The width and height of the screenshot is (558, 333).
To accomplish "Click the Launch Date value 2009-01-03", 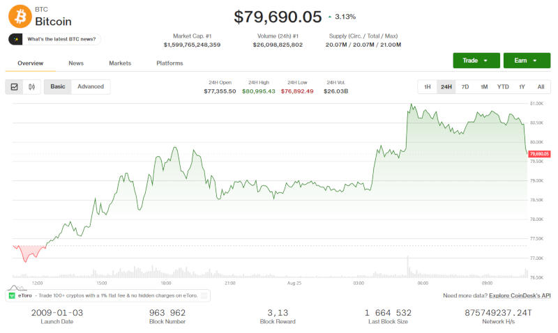I will [57, 313].
